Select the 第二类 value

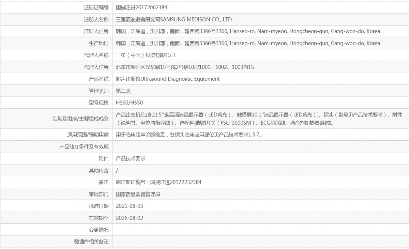123,91
